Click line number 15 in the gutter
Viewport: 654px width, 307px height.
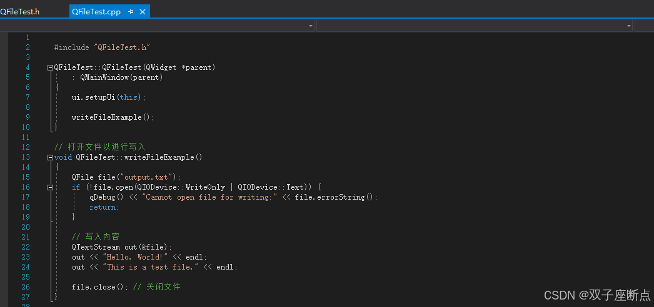click(x=26, y=177)
